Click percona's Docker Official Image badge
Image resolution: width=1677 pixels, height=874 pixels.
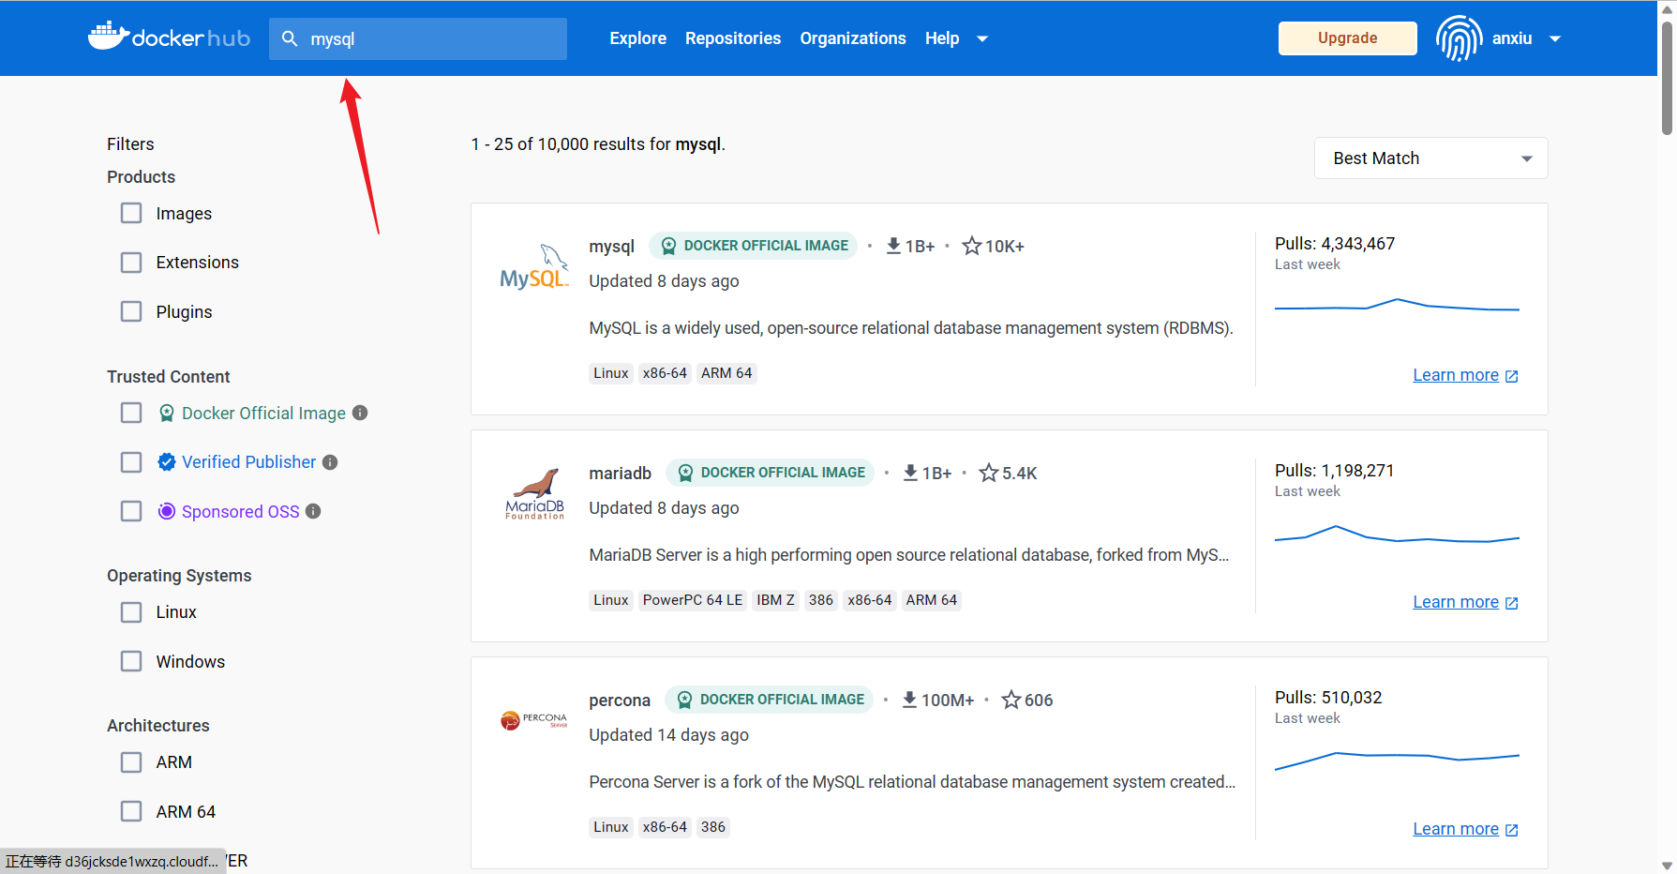[769, 700]
